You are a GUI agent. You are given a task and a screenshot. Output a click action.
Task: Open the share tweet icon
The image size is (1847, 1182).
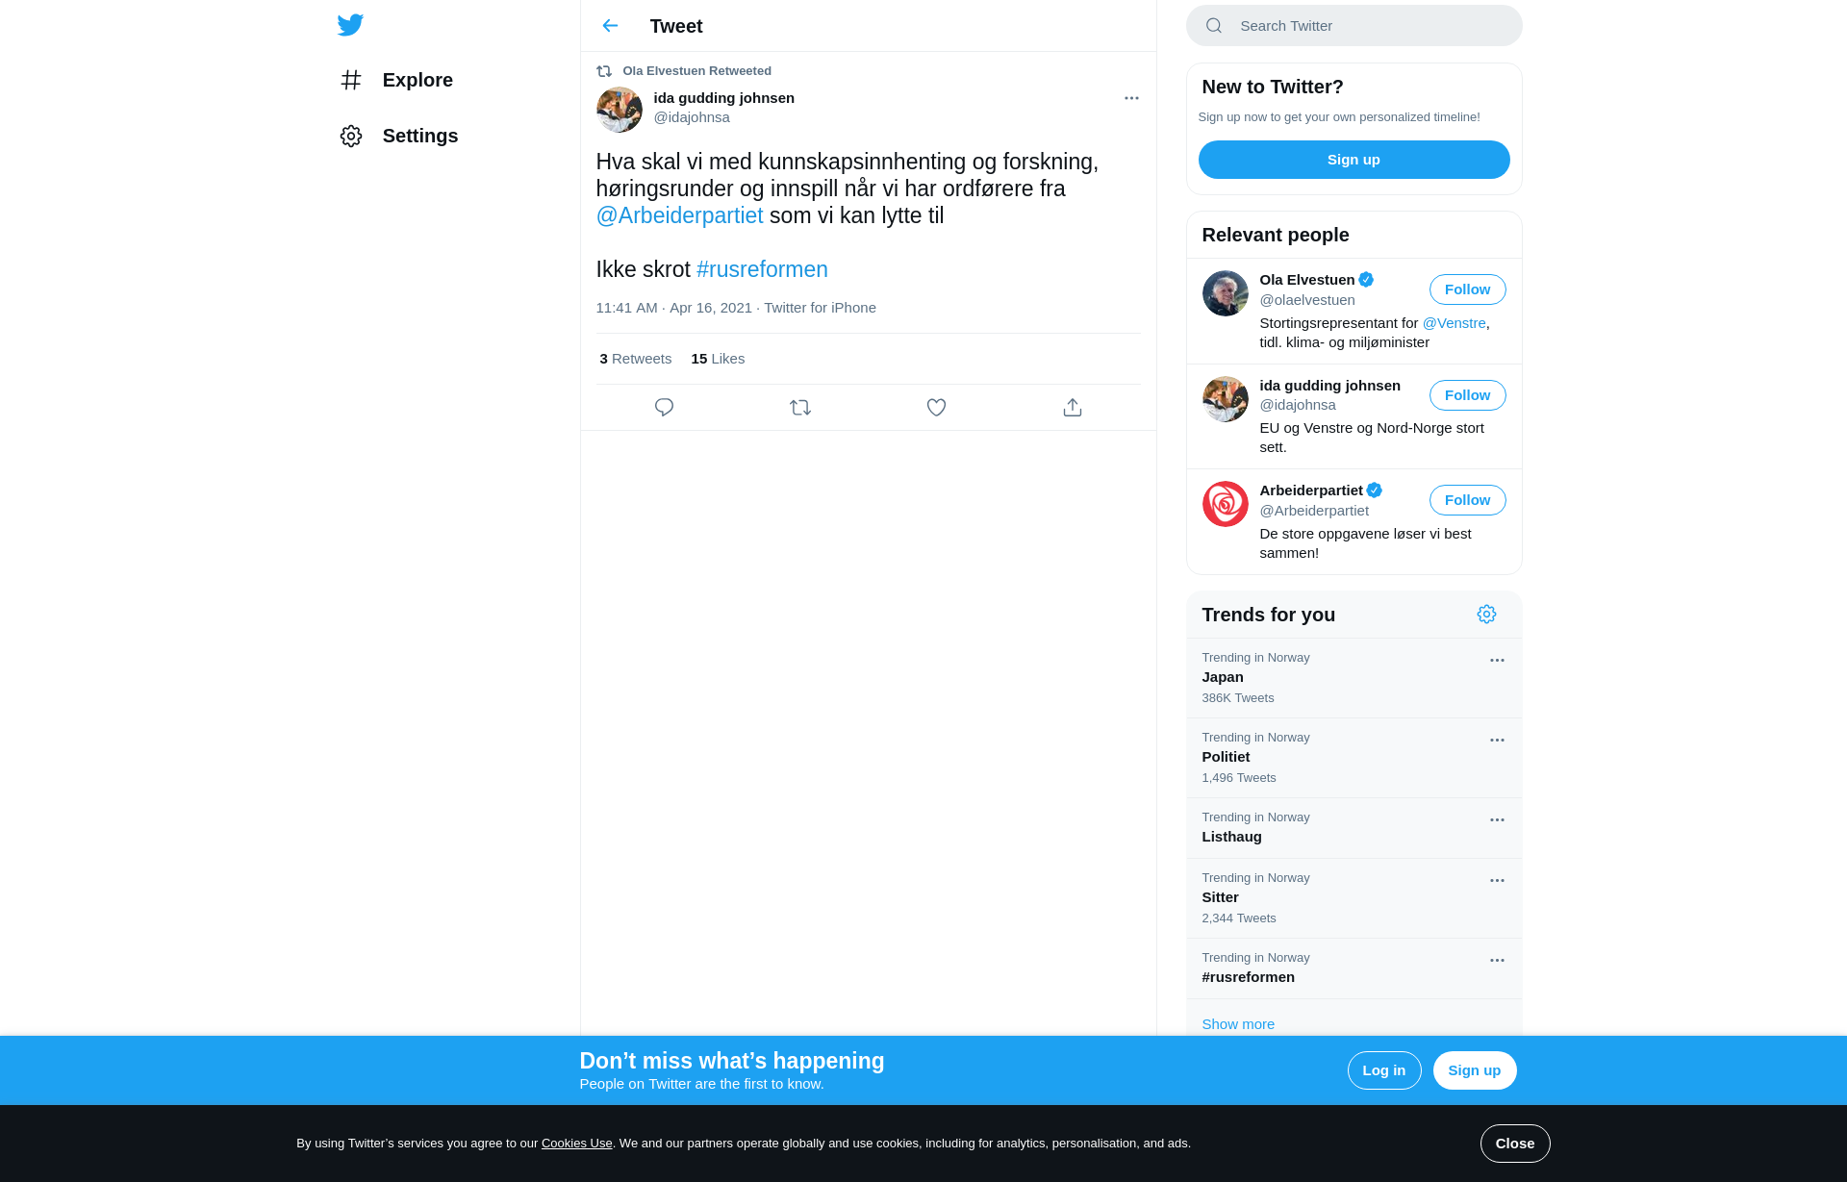pos(1073,408)
